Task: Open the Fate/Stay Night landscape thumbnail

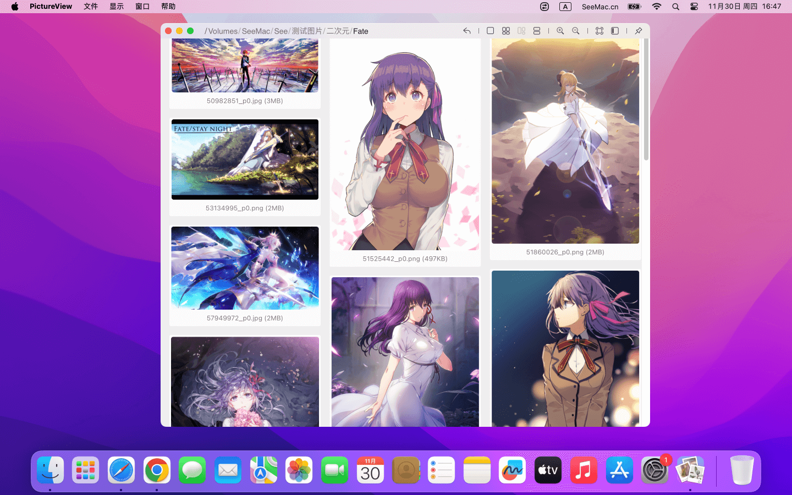Action: [245, 159]
